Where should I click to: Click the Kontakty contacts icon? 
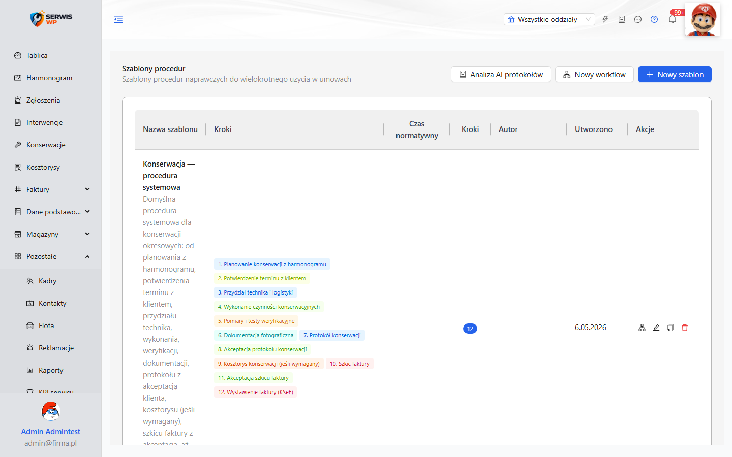coord(30,303)
